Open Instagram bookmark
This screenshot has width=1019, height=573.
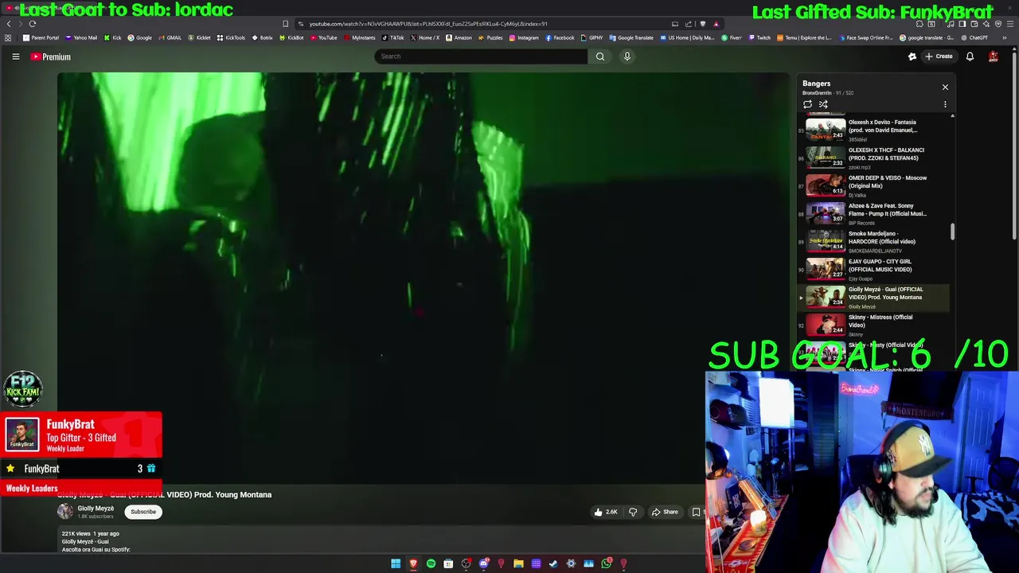coord(524,37)
